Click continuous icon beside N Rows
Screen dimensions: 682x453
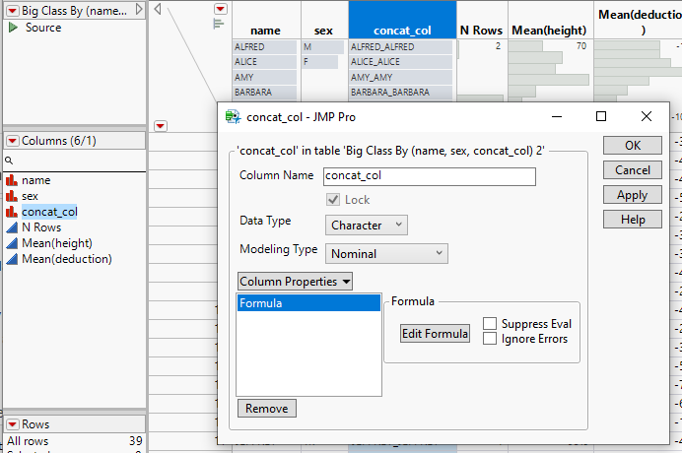[x=12, y=226]
